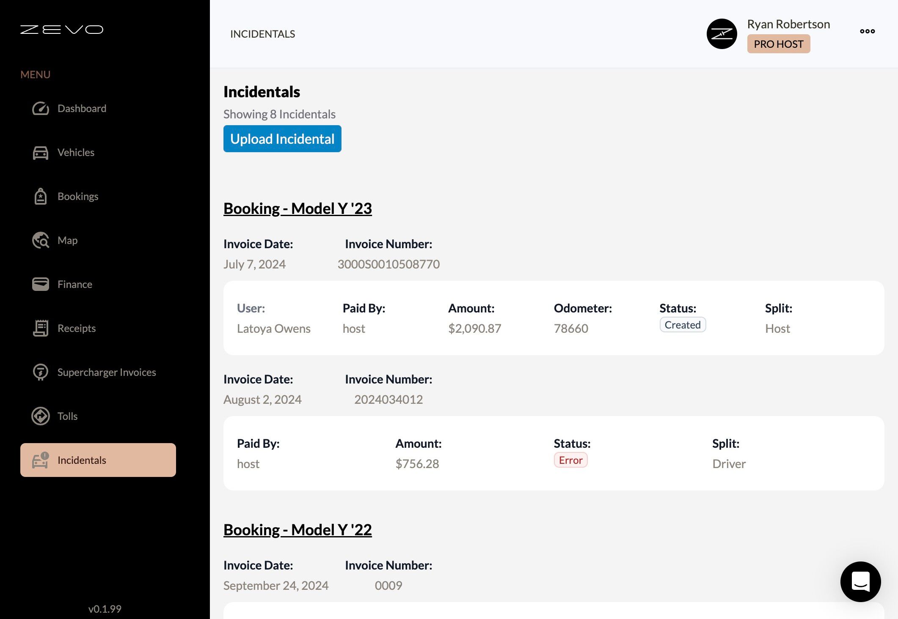Open the chat support bubble
The width and height of the screenshot is (898, 619).
click(860, 581)
